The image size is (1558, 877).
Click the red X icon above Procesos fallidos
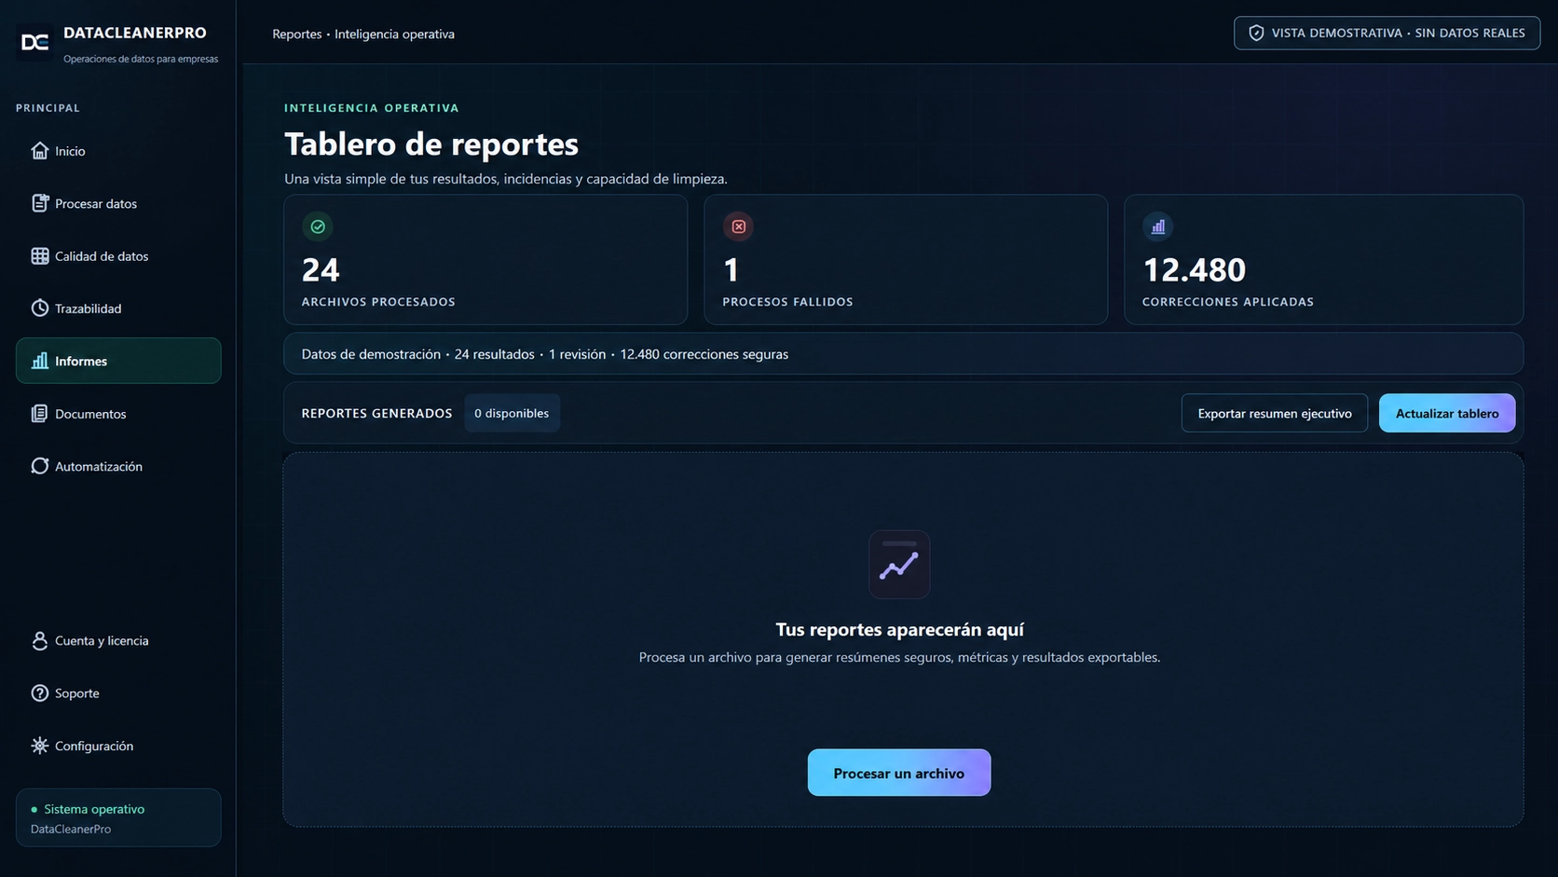pos(738,226)
